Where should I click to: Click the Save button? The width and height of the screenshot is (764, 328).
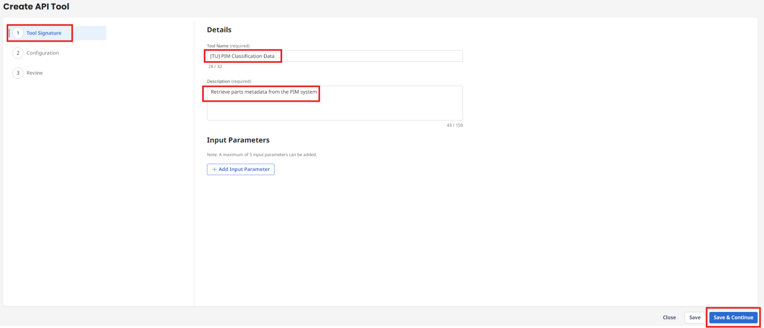tap(694, 317)
